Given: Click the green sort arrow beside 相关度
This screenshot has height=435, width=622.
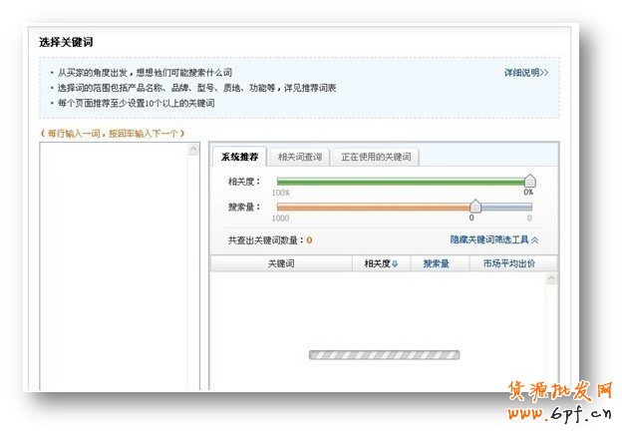Looking at the screenshot, I should (x=395, y=264).
